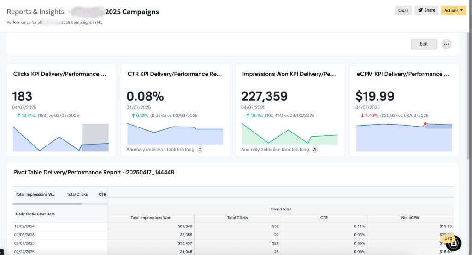Image resolution: width=472 pixels, height=255 pixels.
Task: Retry anomaly detection on Impressions Won card
Action: click(314, 150)
